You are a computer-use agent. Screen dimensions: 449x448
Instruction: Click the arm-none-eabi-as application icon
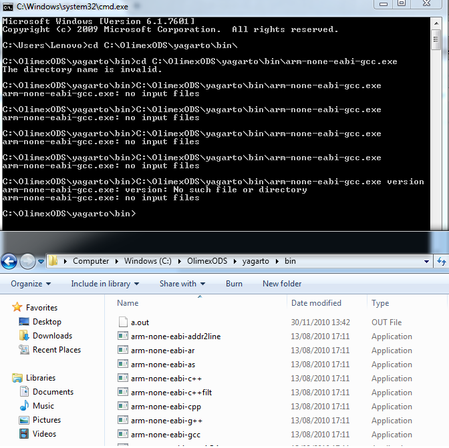click(x=123, y=364)
